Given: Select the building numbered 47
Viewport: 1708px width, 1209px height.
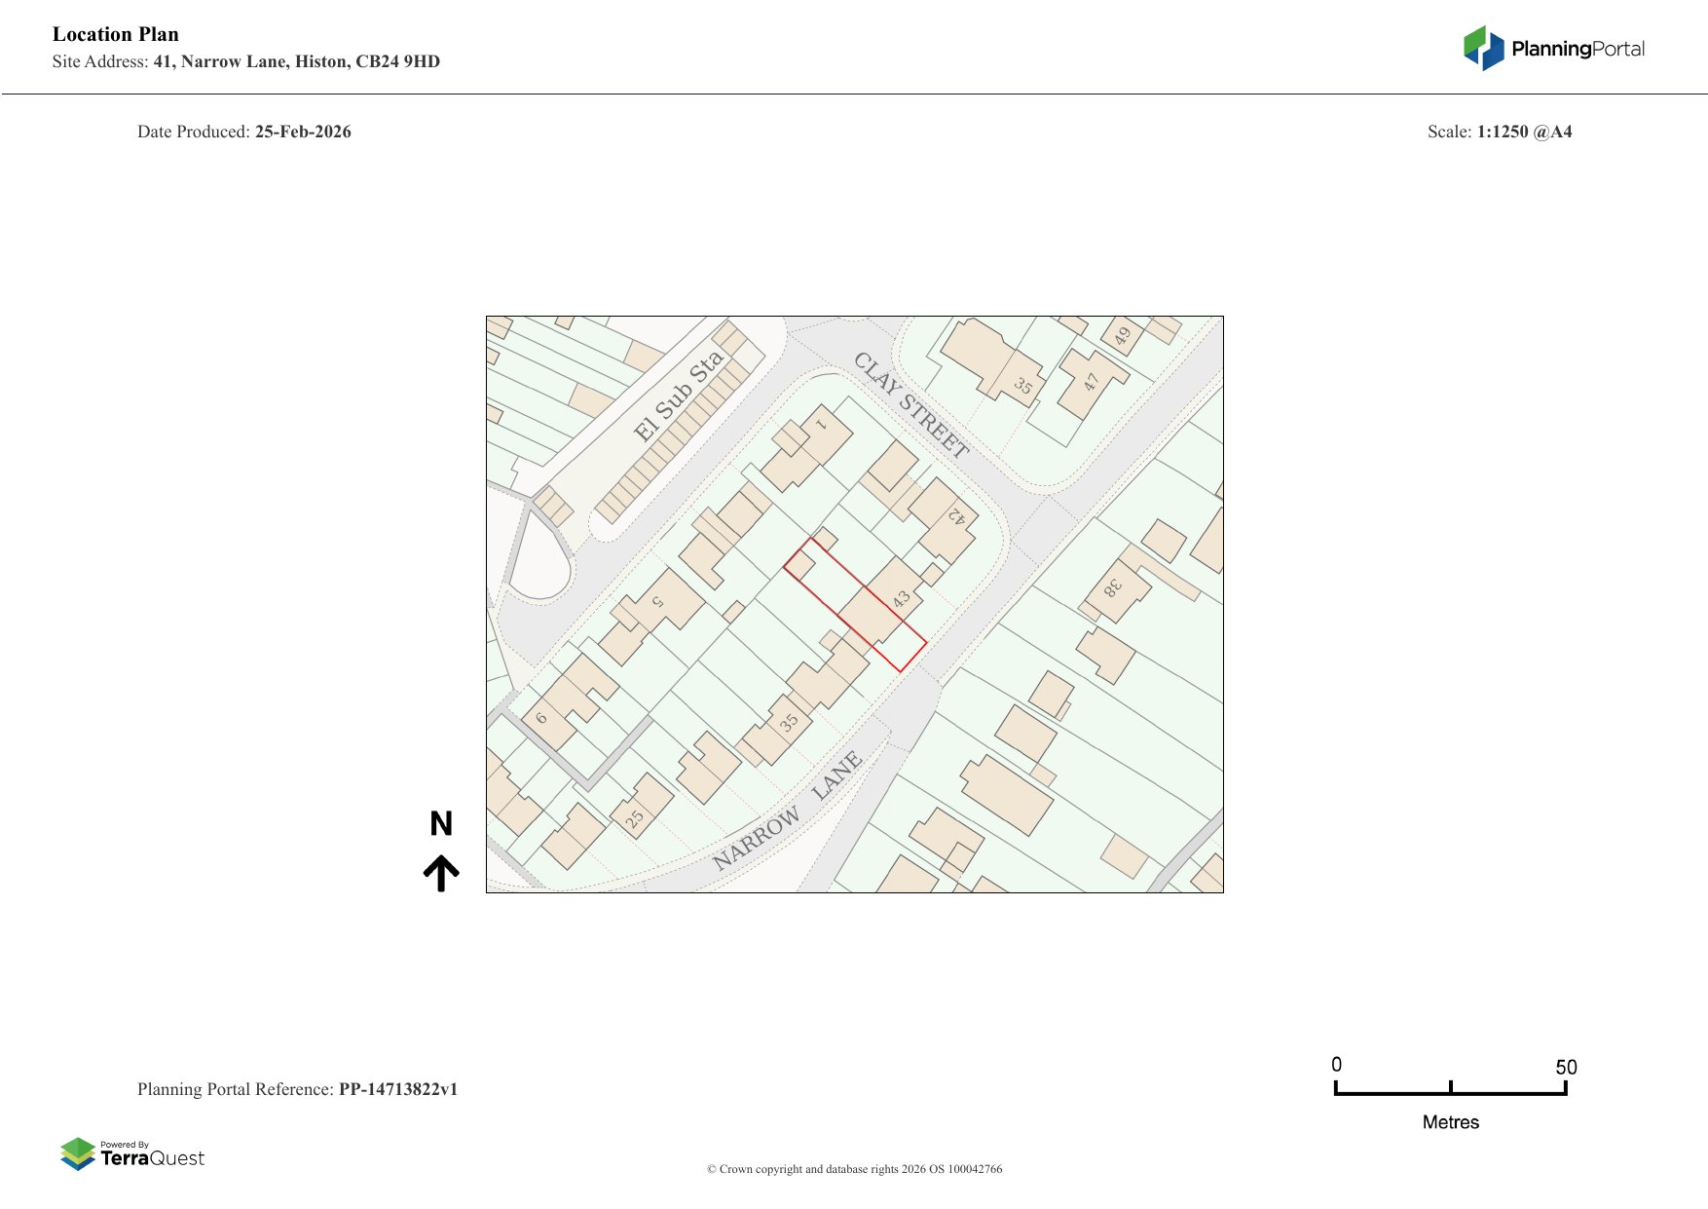Looking at the screenshot, I should [x=1091, y=382].
